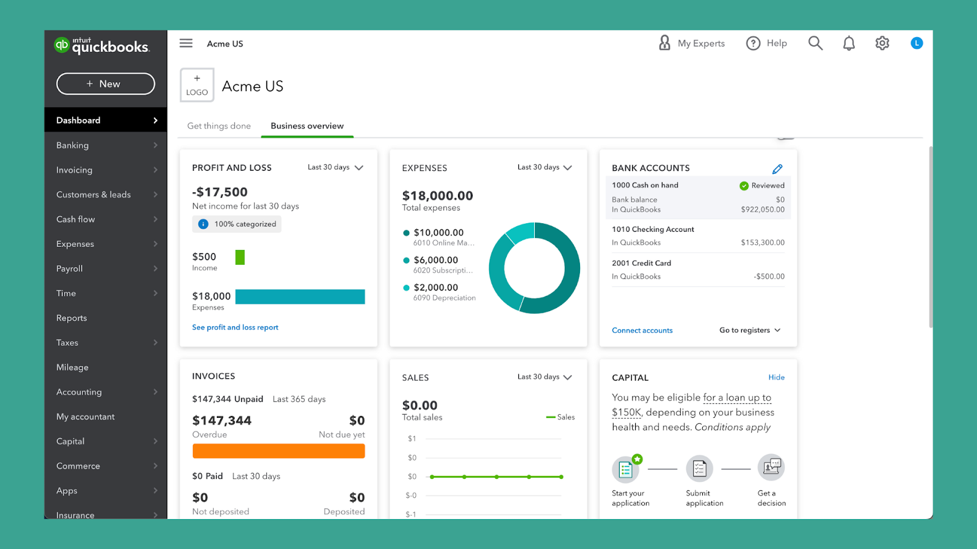Open Capital in the sidebar
Image resolution: width=977 pixels, height=549 pixels.
(x=106, y=441)
